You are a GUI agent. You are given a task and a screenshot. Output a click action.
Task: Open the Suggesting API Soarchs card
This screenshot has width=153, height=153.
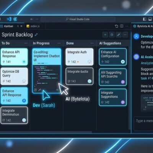[113, 77]
